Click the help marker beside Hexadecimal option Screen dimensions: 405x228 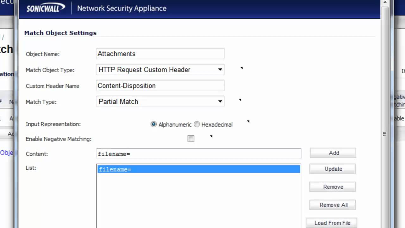pos(248,121)
